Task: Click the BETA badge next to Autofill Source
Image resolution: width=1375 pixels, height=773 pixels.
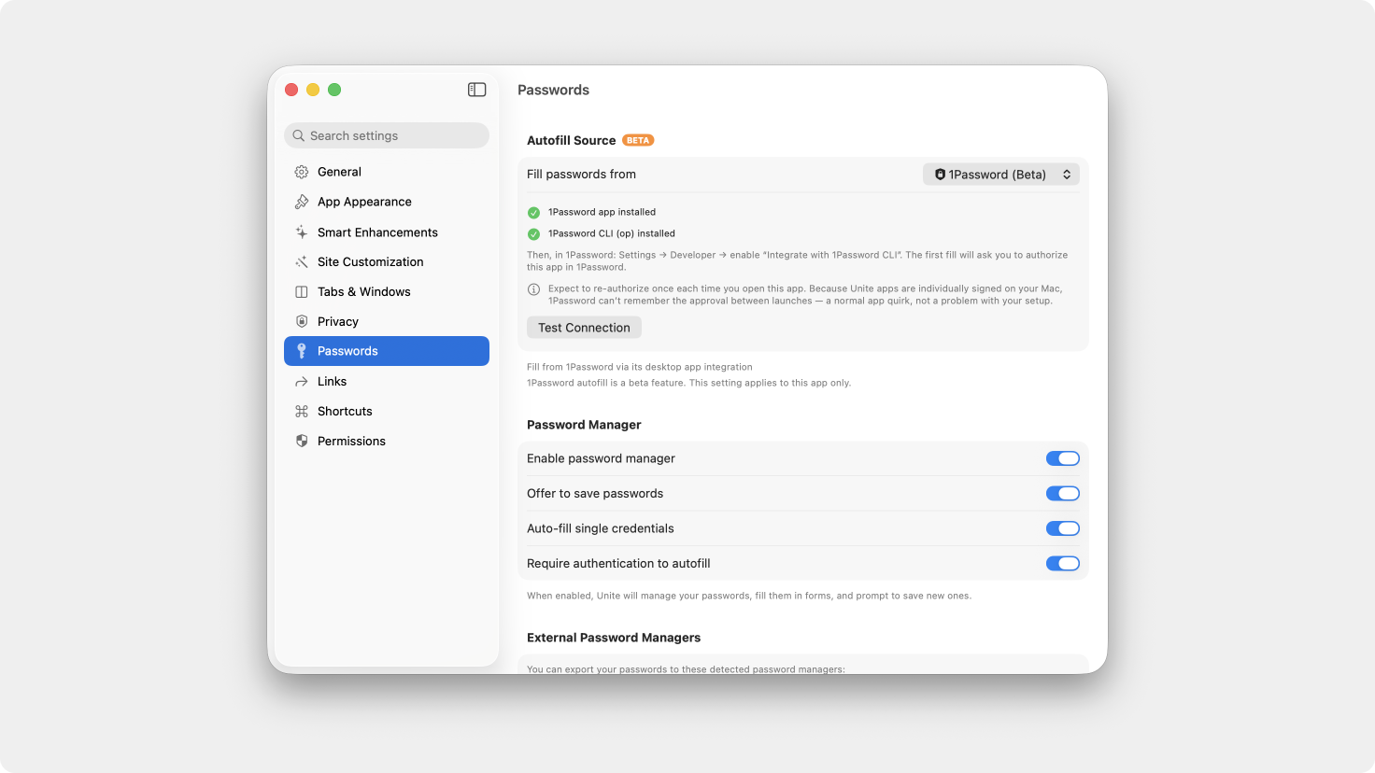Action: [638, 140]
